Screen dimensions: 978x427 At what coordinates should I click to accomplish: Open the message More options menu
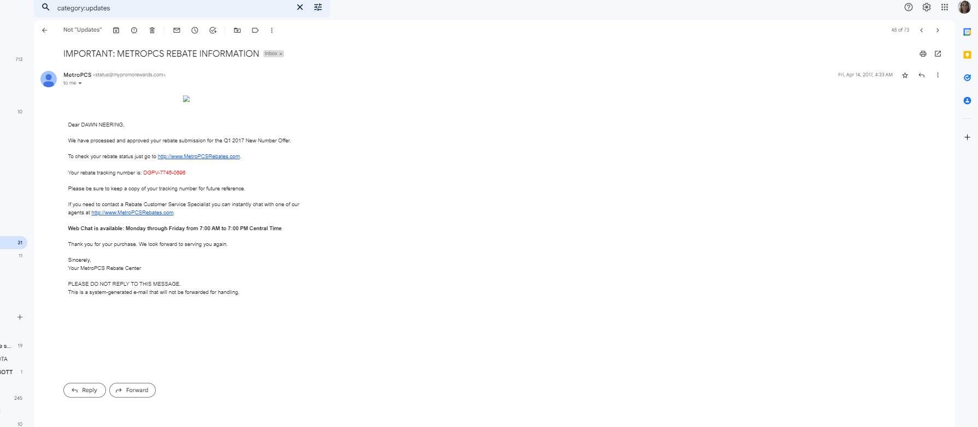(x=938, y=75)
